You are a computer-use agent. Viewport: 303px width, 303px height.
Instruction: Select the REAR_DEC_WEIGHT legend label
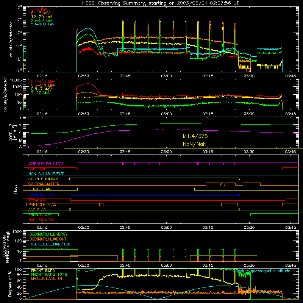[47, 249]
